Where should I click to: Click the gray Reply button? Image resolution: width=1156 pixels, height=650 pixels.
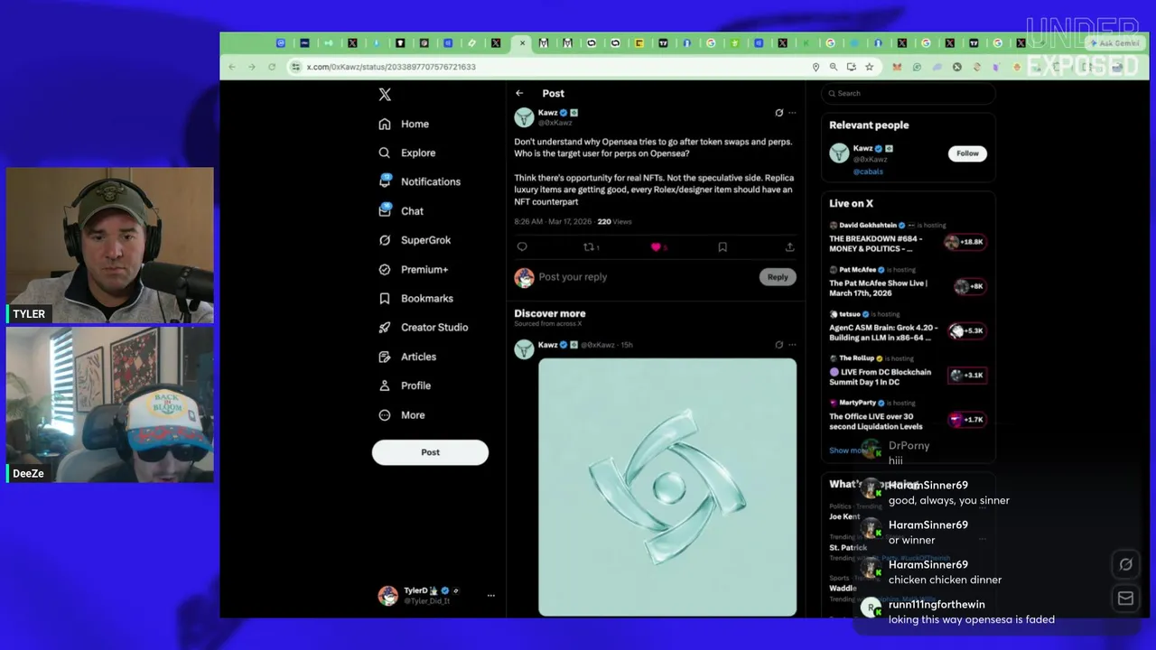[x=778, y=277]
